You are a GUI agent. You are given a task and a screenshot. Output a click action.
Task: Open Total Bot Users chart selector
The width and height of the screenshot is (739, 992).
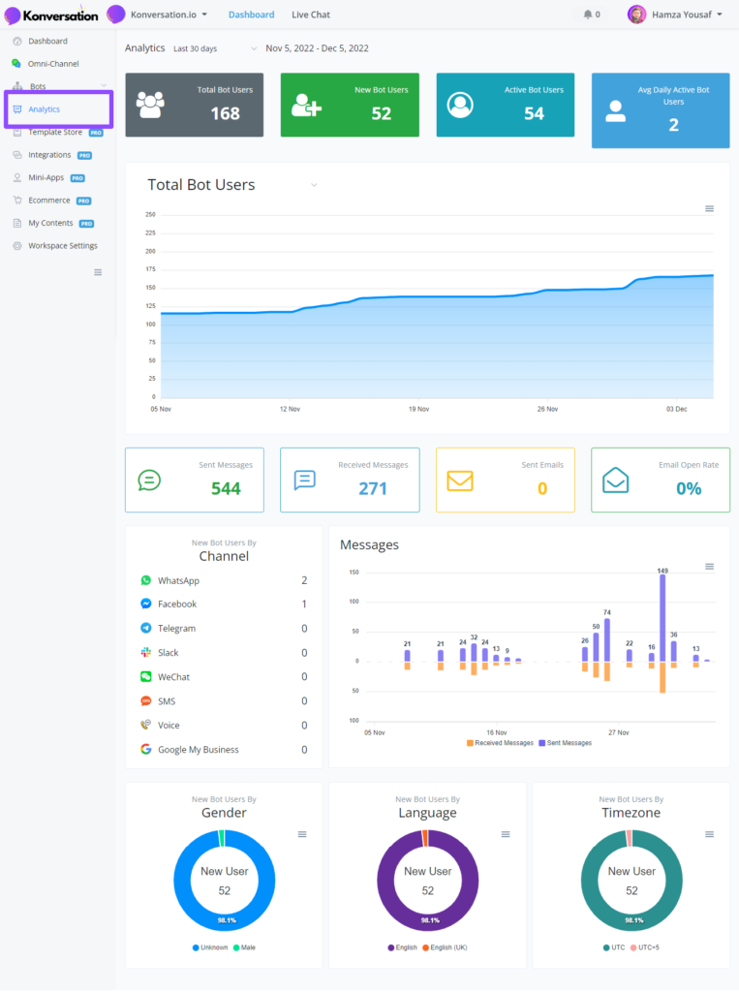tap(232, 185)
